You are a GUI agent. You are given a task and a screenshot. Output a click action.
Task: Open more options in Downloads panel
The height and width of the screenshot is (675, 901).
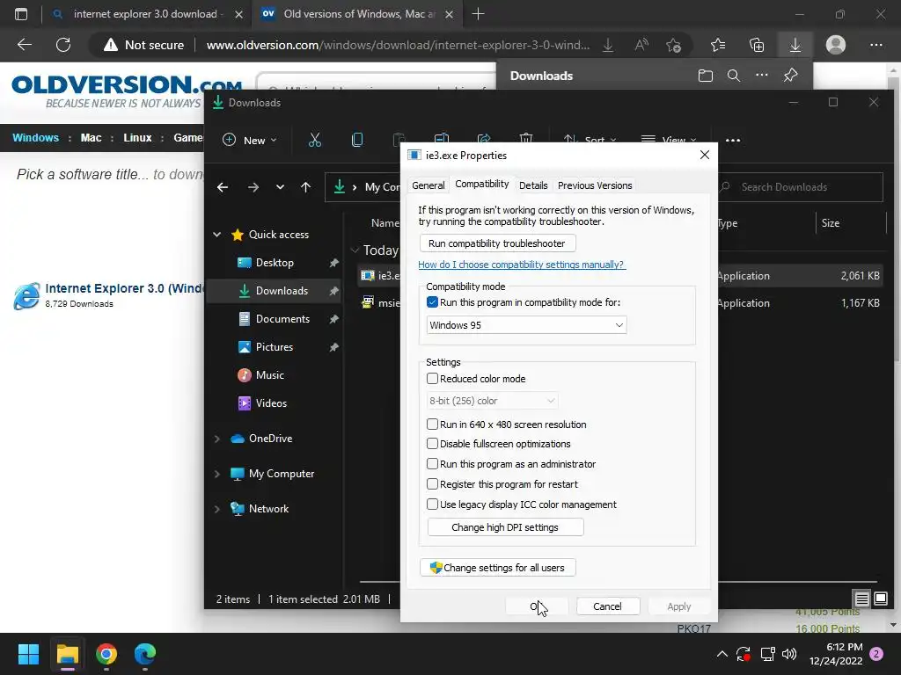pyautogui.click(x=762, y=76)
